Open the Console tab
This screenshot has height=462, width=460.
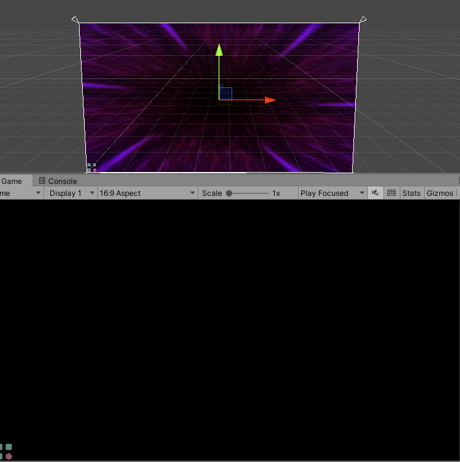pyautogui.click(x=58, y=181)
